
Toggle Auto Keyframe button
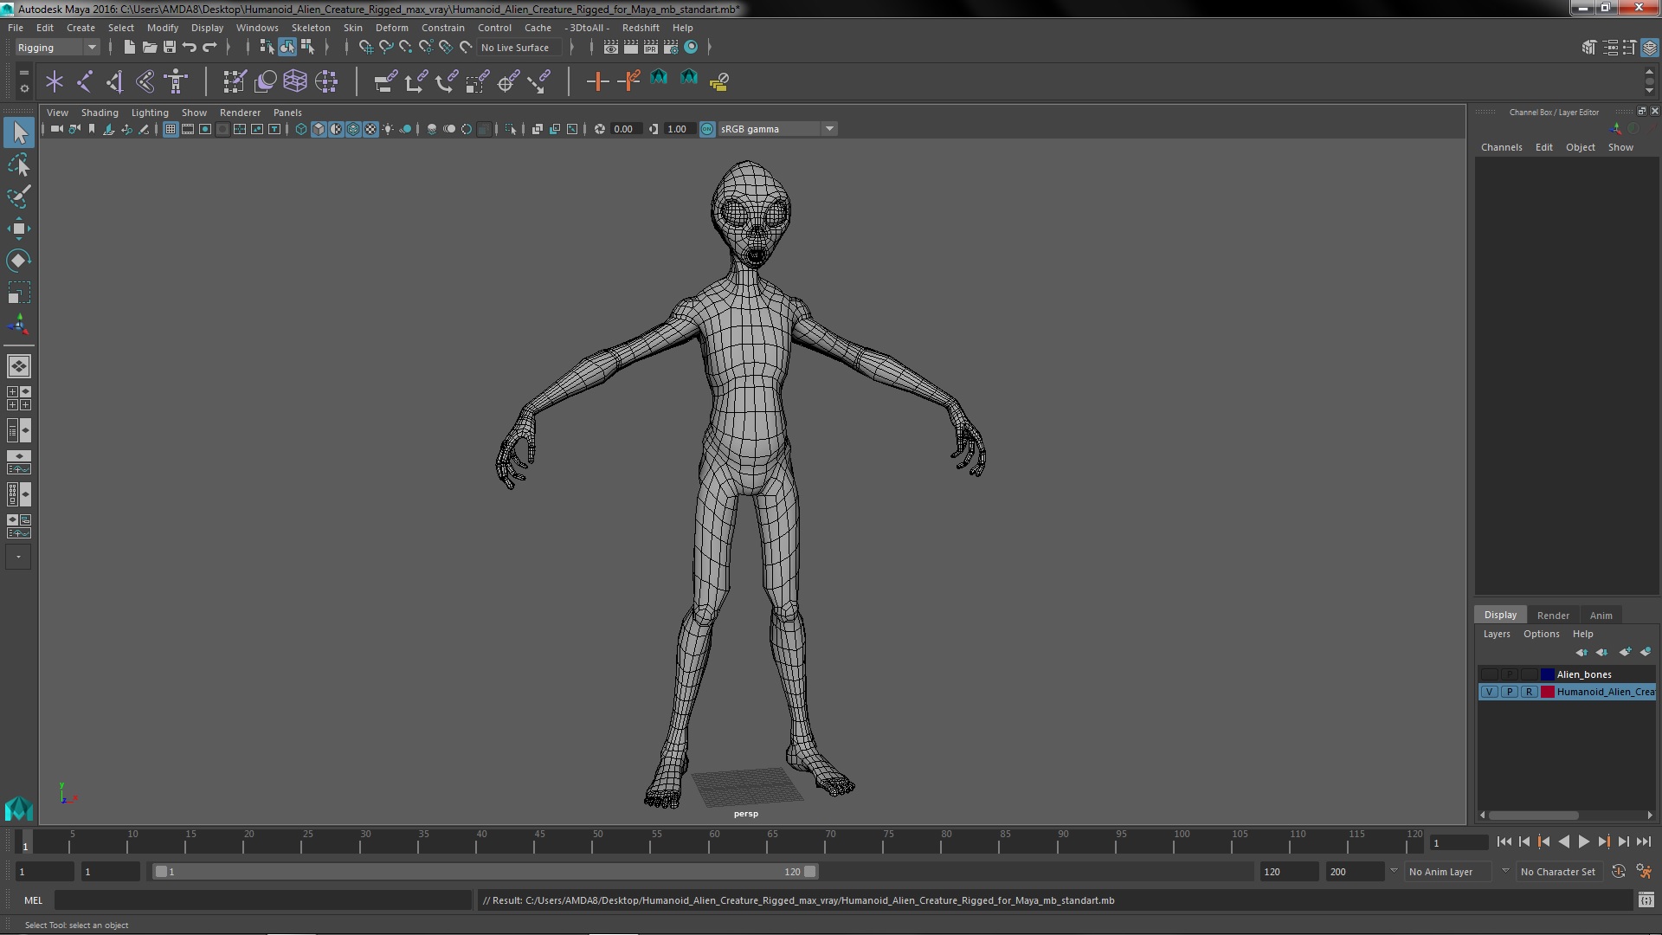[1618, 872]
